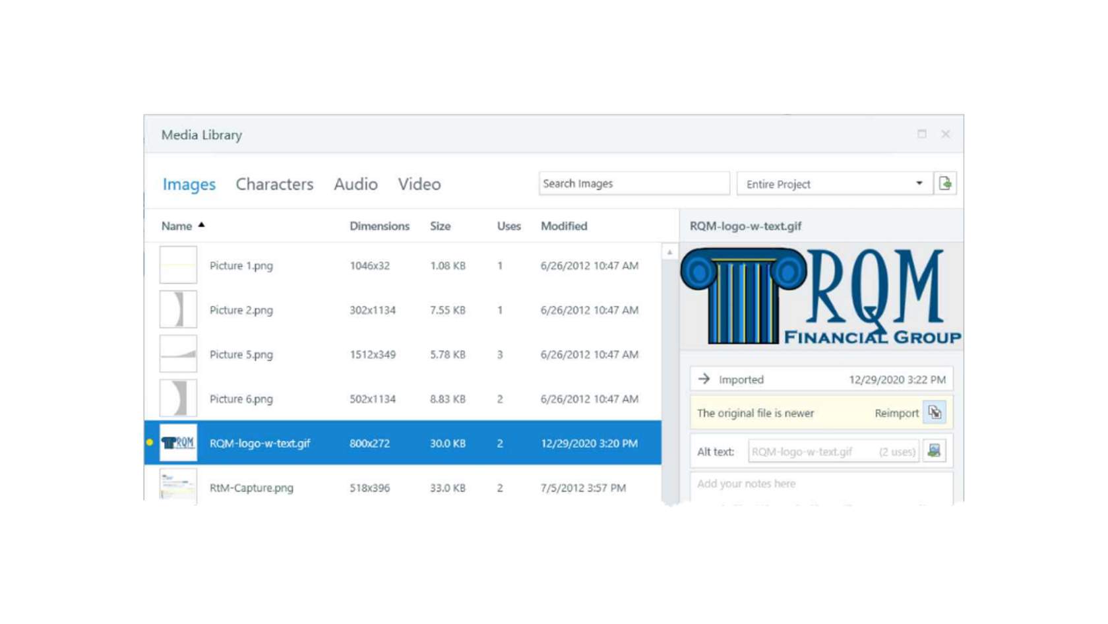Viewport: 1108px width, 624px height.
Task: Click the Picture 2.png file name
Action: 241,310
